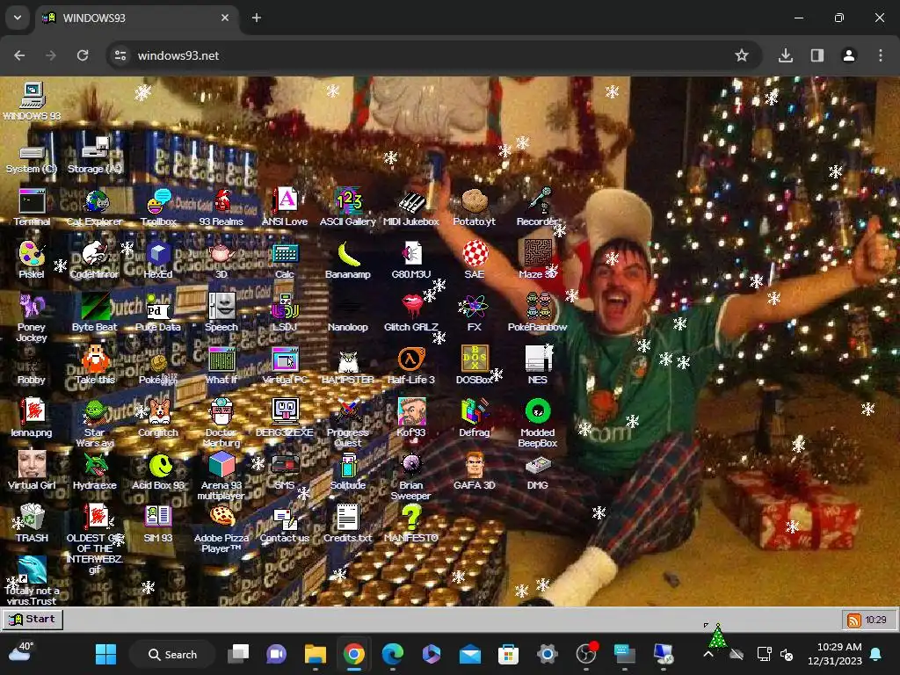
Task: Click the browser Back arrow
Action: click(x=19, y=55)
